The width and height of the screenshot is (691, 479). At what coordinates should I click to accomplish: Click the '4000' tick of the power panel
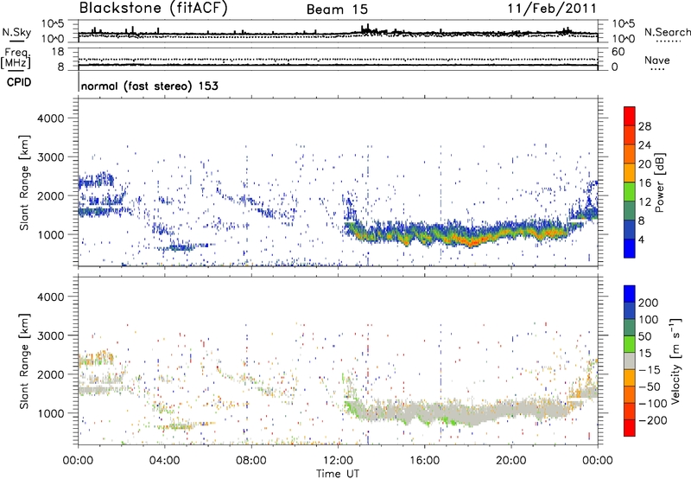[50, 118]
